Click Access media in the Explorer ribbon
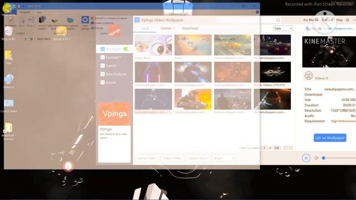This screenshot has height=200, width=356. coord(42,23)
